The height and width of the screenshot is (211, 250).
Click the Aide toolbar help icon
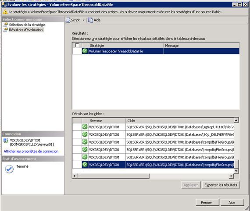(x=90, y=20)
